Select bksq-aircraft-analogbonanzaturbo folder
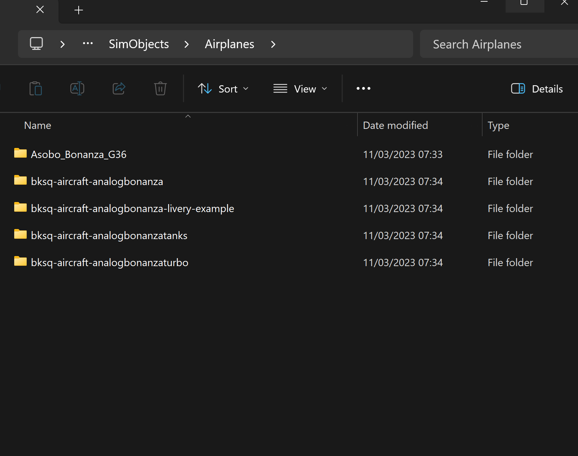This screenshot has width=578, height=456. 110,262
